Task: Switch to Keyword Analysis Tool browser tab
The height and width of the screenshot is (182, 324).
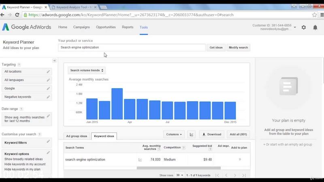Action: 74,7
